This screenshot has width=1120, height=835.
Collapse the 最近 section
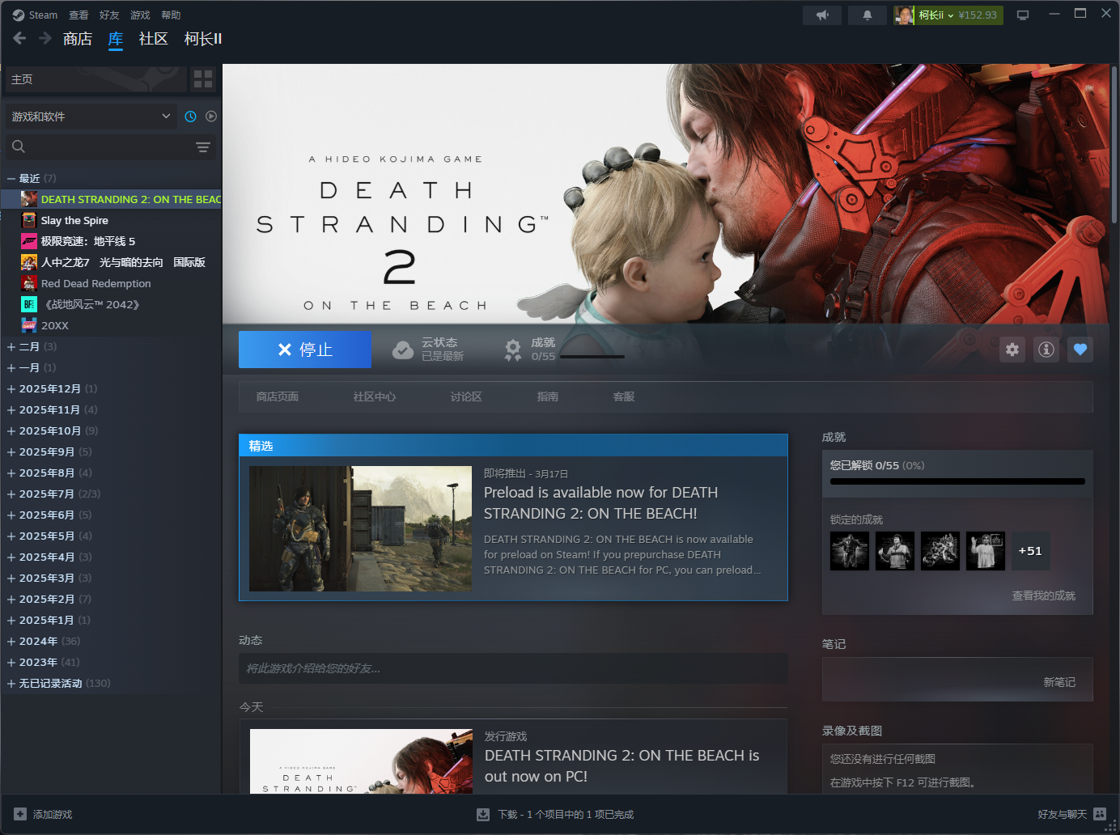pos(11,179)
